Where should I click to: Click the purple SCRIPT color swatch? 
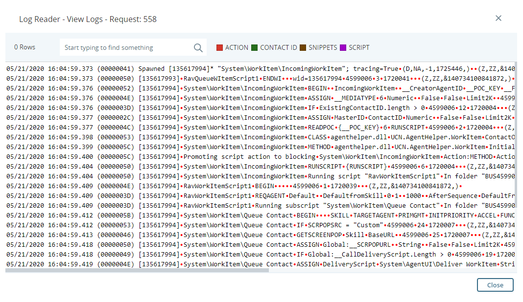click(343, 47)
